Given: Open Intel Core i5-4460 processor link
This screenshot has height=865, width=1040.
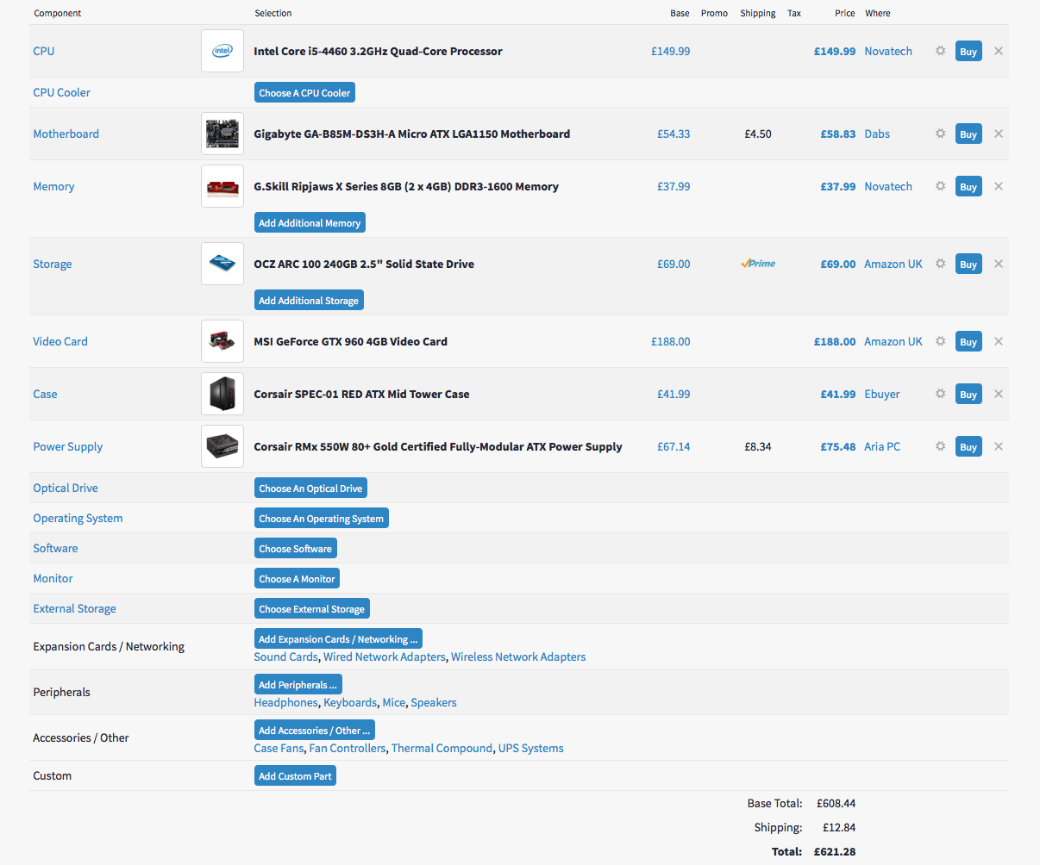Looking at the screenshot, I should (378, 51).
